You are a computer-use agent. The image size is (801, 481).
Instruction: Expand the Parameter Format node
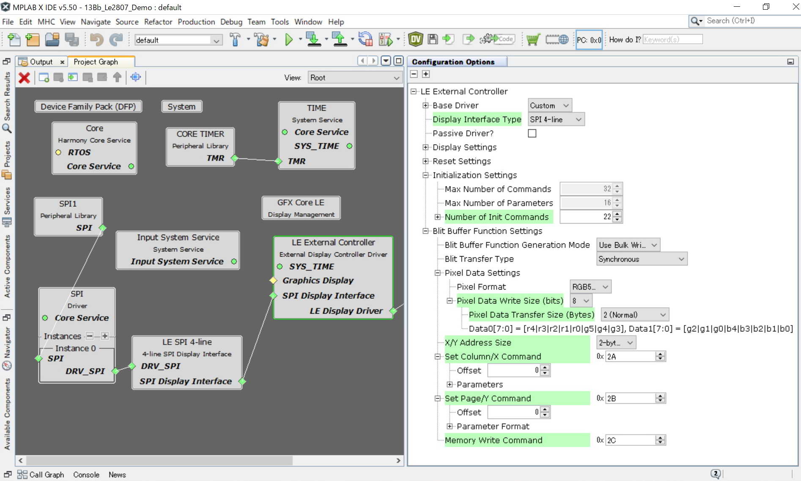[450, 426]
